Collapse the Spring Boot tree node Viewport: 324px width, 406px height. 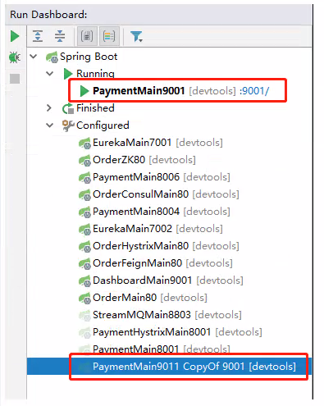pyautogui.click(x=34, y=57)
